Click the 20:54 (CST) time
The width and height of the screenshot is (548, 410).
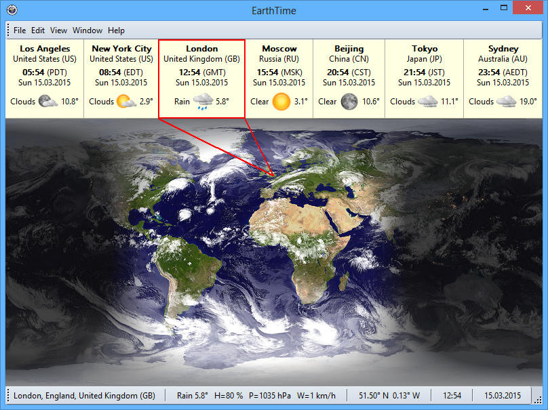(x=349, y=73)
